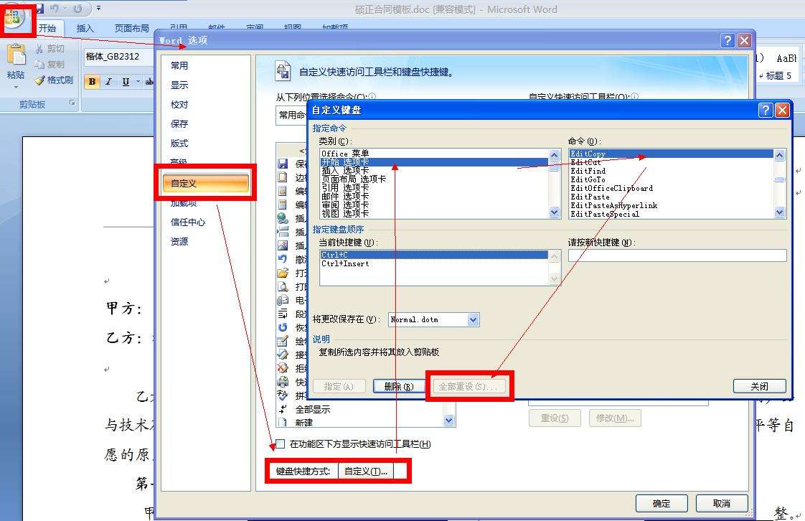Select the draw-table pencil icon in the list
This screenshot has height=521, width=805.
tap(283, 341)
